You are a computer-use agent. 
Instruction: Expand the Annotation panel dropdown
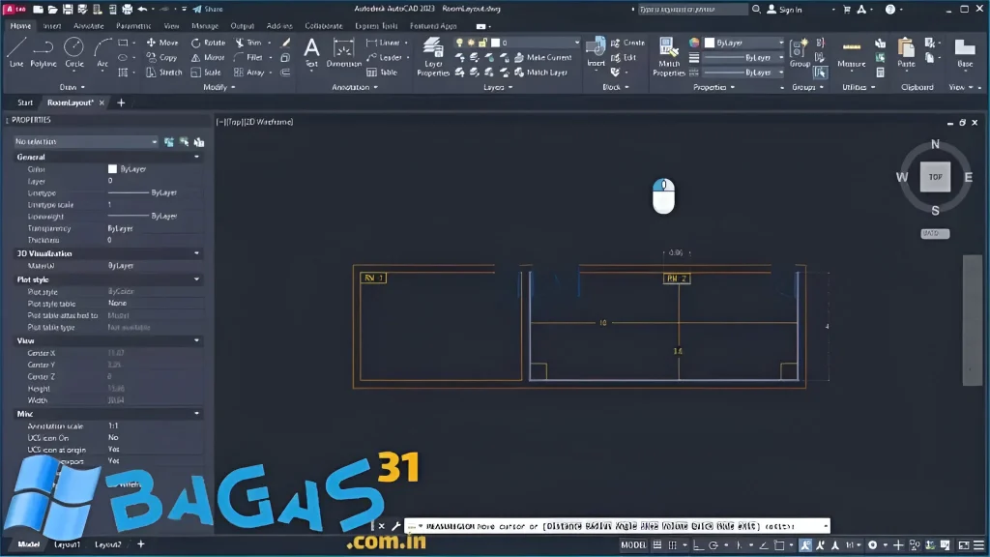tap(355, 87)
